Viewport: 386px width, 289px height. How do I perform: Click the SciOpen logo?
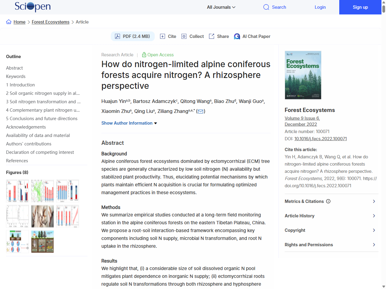32,7
